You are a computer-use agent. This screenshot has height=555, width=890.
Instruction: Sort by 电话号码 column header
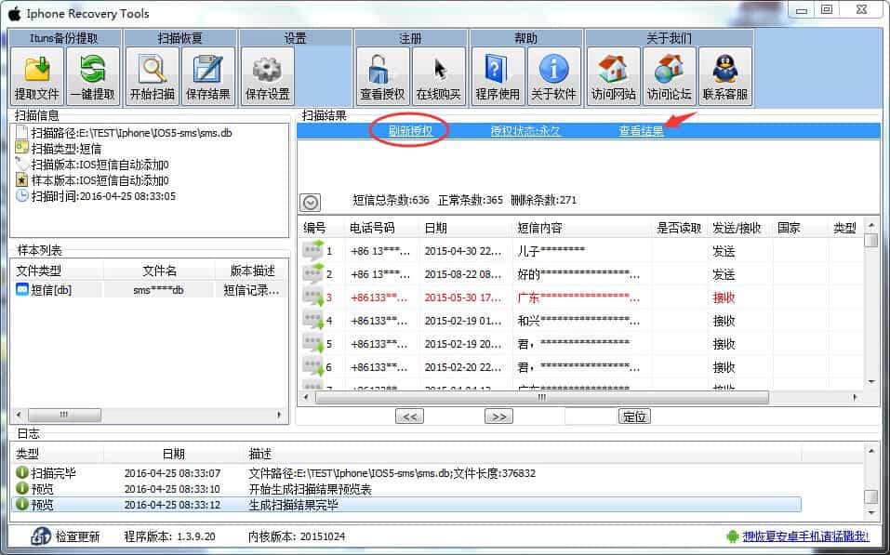click(x=381, y=228)
